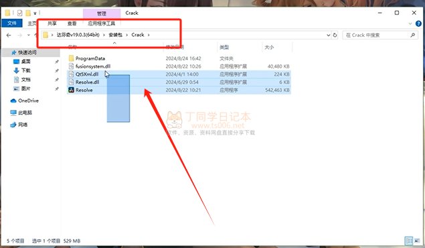Open the 应用程序工具 tab
425x248 pixels.
point(101,23)
